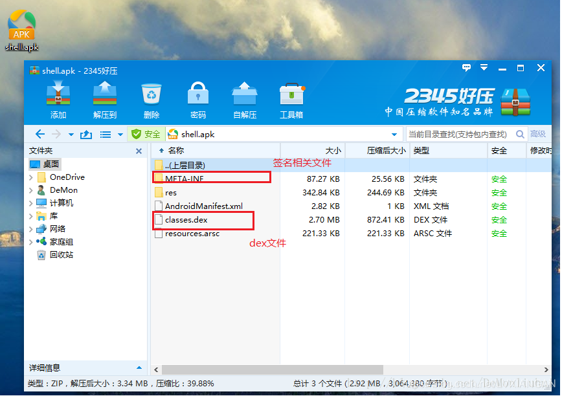Expand the OneDrive tree node
The height and width of the screenshot is (396, 562).
(30, 177)
